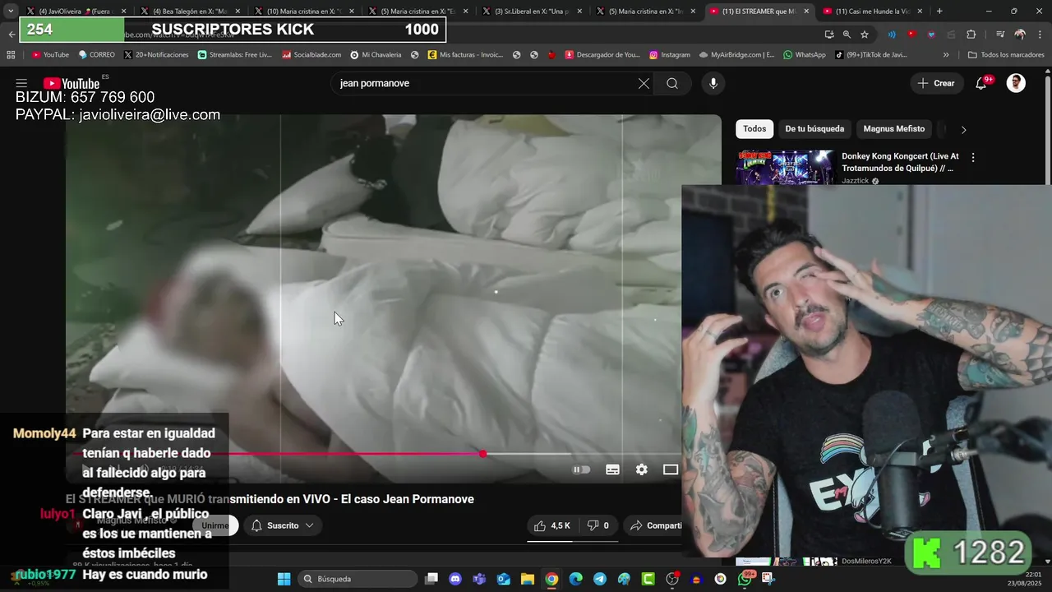
Task: Select the Todos filter chip
Action: [754, 129]
